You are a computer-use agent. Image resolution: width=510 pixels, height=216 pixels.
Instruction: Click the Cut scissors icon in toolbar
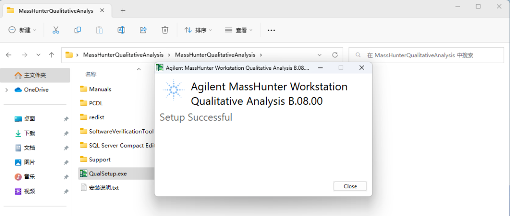[x=56, y=30]
